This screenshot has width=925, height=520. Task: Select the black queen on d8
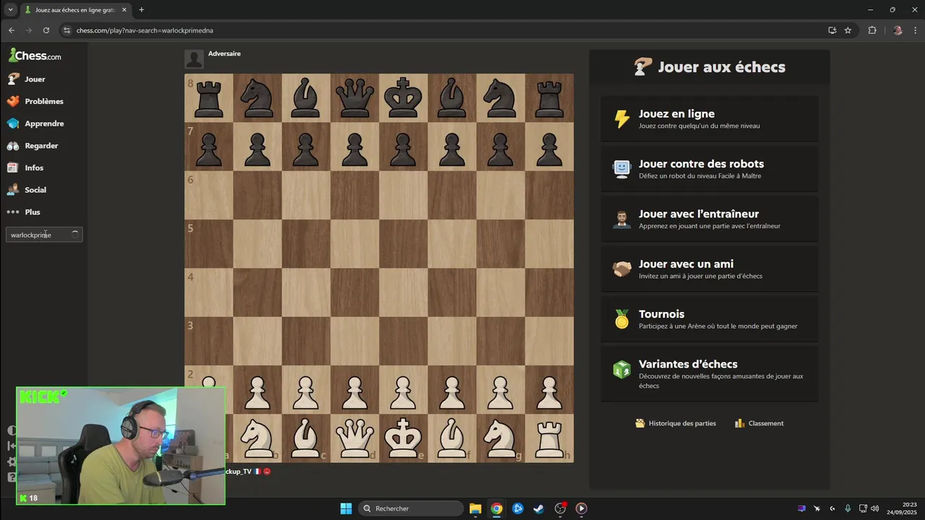[x=355, y=97]
